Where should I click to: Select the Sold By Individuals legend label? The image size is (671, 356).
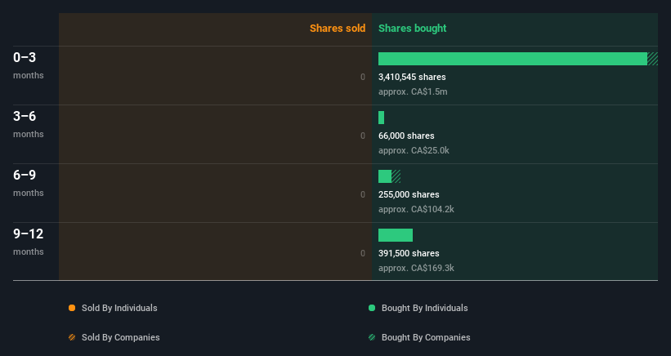point(119,308)
